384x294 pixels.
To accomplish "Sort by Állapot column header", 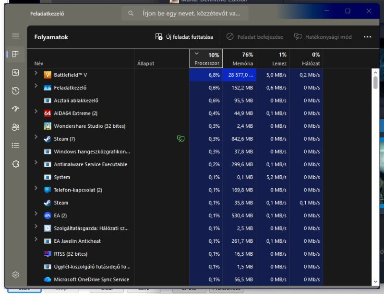I will (x=162, y=58).
